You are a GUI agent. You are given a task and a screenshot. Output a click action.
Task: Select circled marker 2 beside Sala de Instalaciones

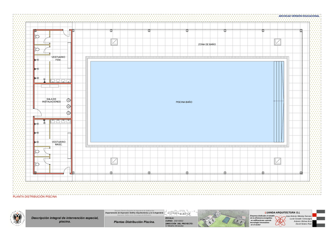tap(68, 105)
